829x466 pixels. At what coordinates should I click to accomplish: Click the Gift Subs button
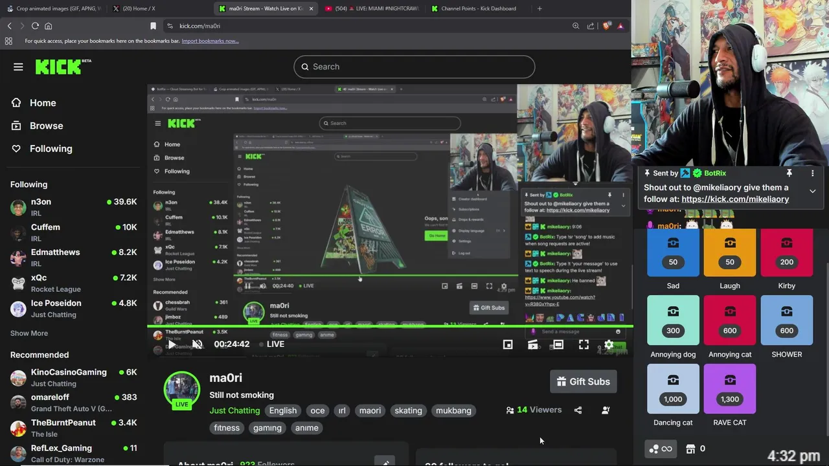click(584, 381)
